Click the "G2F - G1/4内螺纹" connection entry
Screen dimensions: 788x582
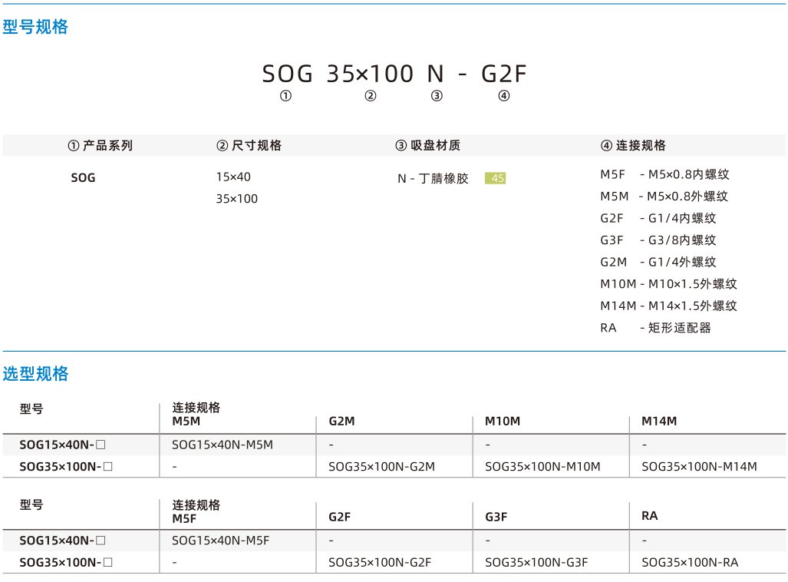tap(658, 218)
